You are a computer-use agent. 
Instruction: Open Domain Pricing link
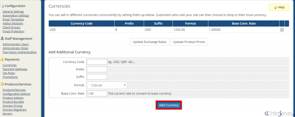pos(12,106)
